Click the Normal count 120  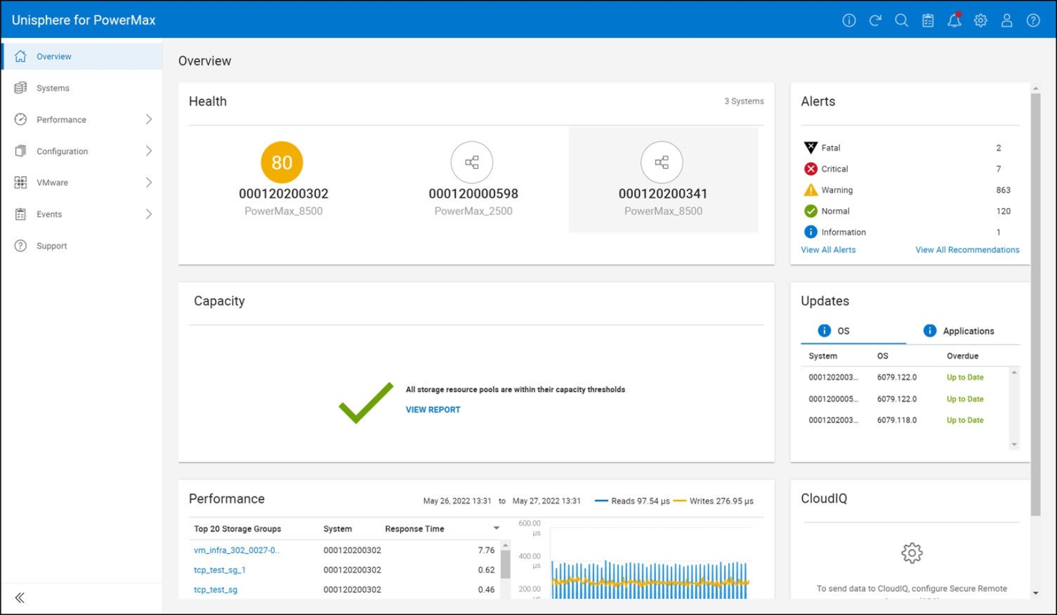[1003, 211]
